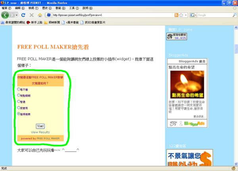
Task: Click the BloggerAds logo banner
Action: [x=187, y=123]
